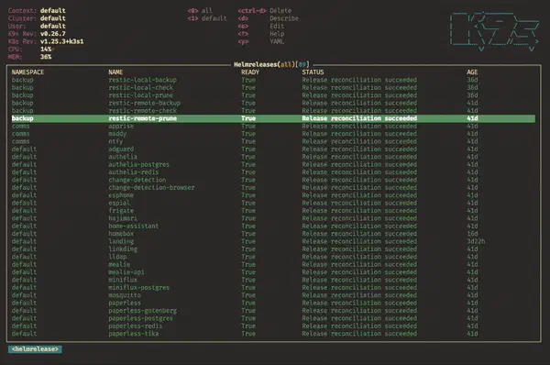The image size is (550, 365).
Task: Select the espial helmrelease
Action: pos(273,204)
